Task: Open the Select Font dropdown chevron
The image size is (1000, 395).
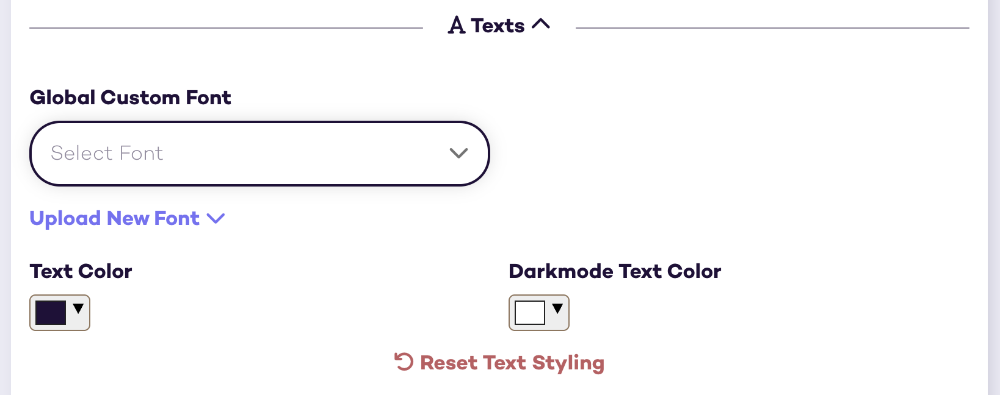Action: pyautogui.click(x=458, y=153)
